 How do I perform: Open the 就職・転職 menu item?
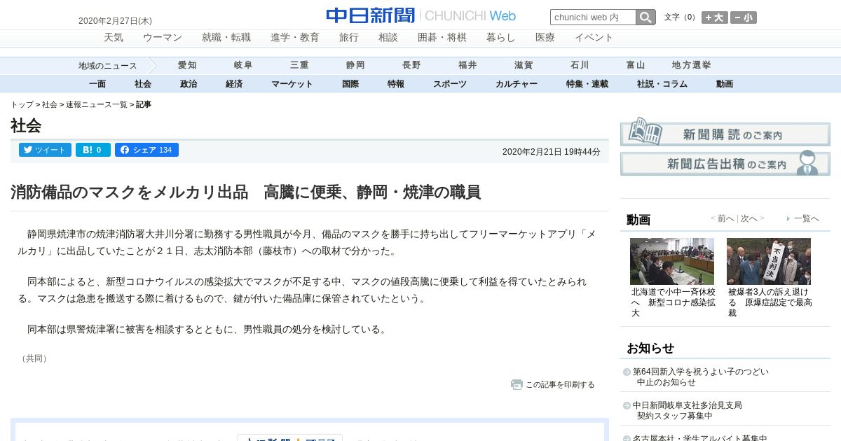pyautogui.click(x=226, y=38)
